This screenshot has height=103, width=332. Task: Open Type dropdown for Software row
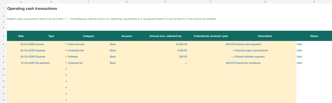66,57
